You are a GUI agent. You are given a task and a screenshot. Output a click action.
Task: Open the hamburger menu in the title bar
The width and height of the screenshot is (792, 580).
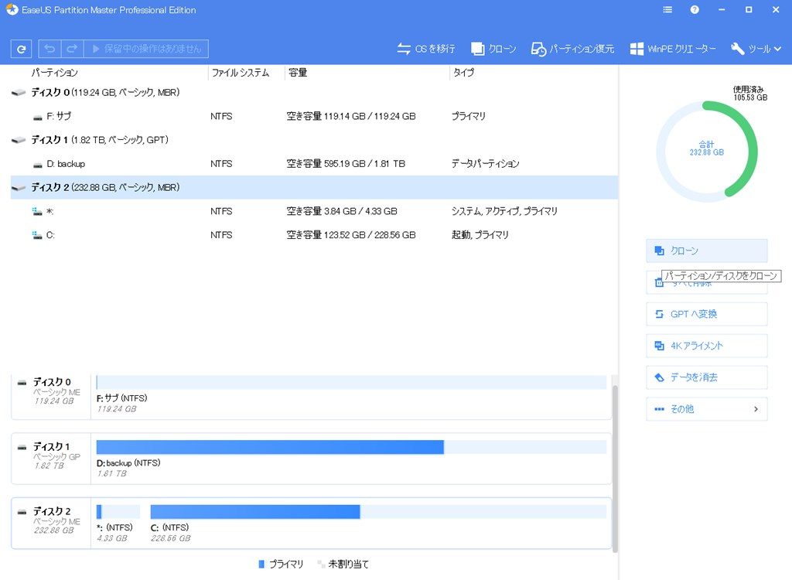tap(667, 9)
